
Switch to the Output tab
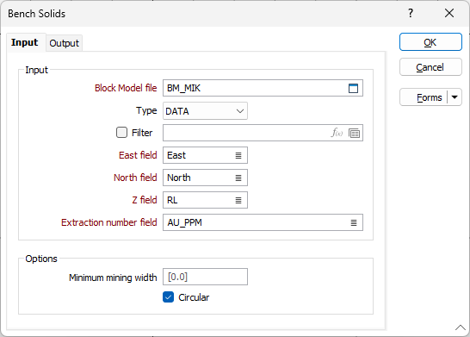tap(65, 43)
